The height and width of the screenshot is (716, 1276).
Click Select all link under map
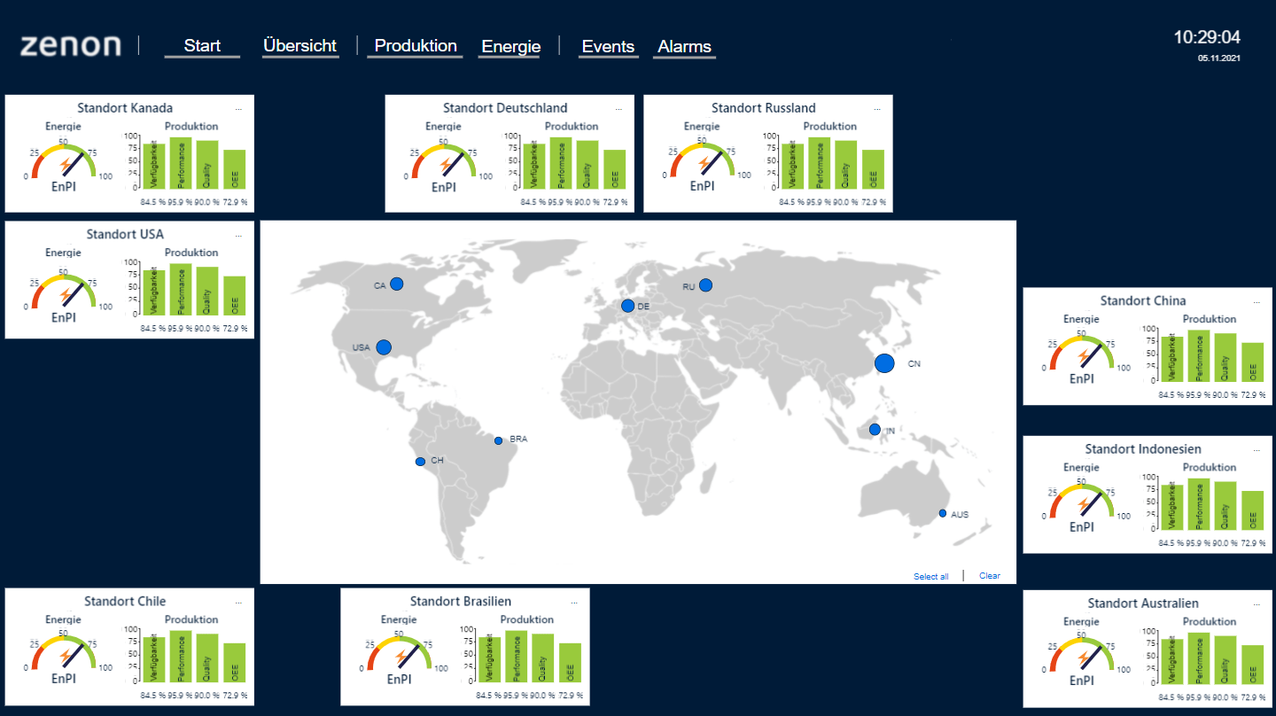(930, 577)
